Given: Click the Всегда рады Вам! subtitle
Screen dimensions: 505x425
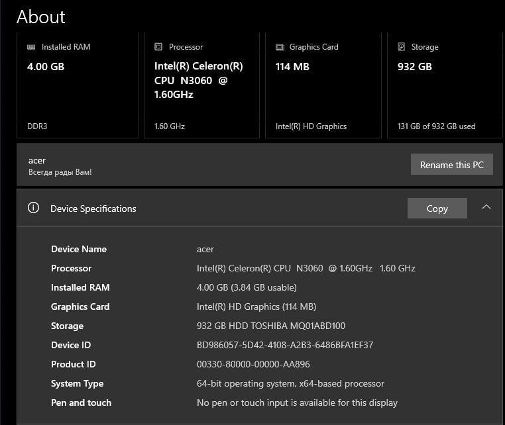Looking at the screenshot, I should click(60, 172).
